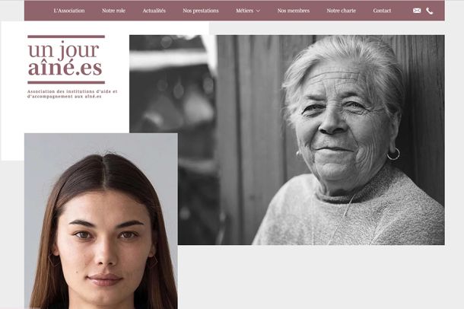Expand the Métiers dropdown chevron
464x309 pixels.
point(258,11)
